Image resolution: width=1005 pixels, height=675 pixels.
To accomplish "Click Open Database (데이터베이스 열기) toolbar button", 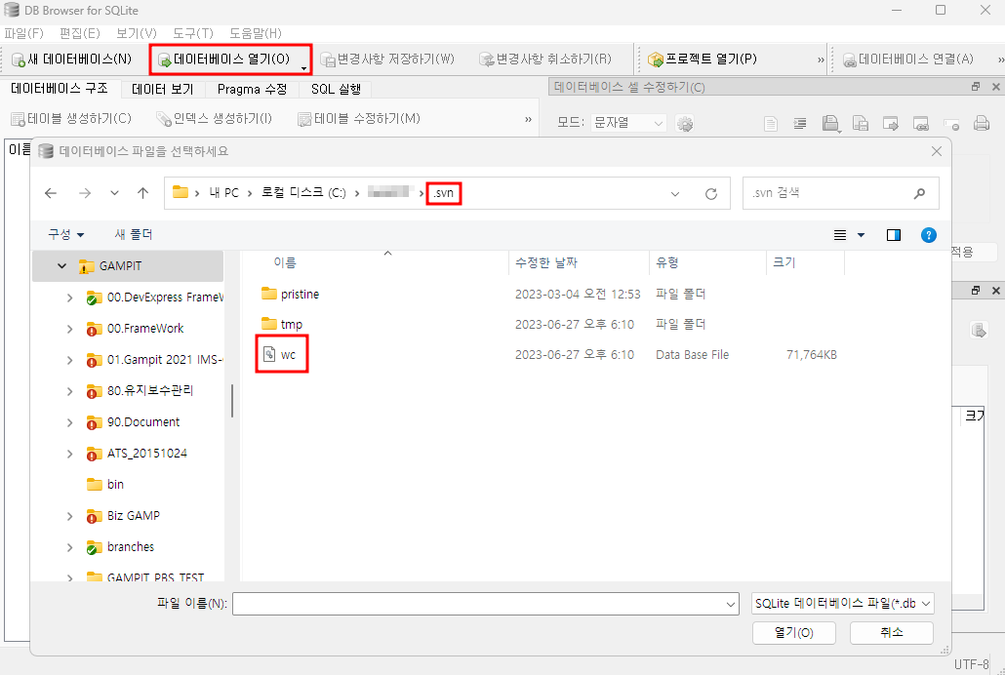I will click(x=224, y=60).
